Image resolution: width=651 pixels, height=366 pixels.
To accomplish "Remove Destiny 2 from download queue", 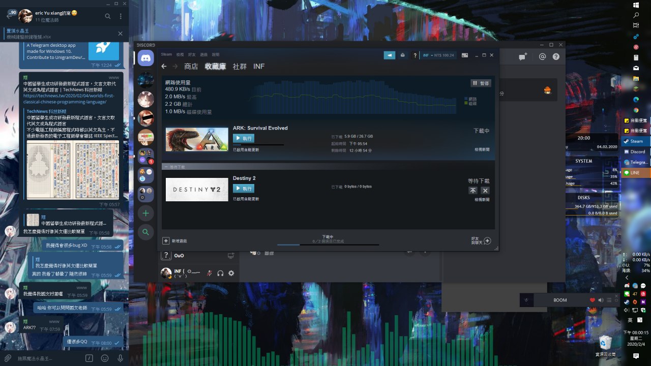I will [485, 191].
